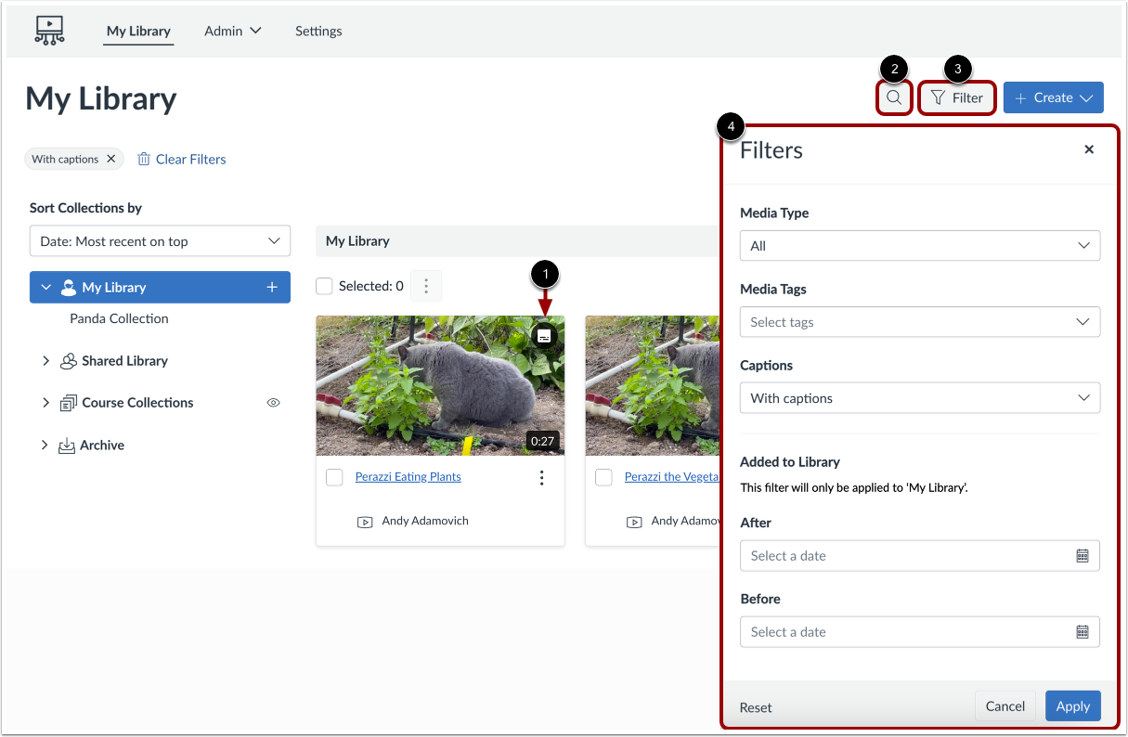Viewport: 1128px width, 737px height.
Task: Check the 'Selected: 0' select-all checkbox
Action: (x=324, y=286)
